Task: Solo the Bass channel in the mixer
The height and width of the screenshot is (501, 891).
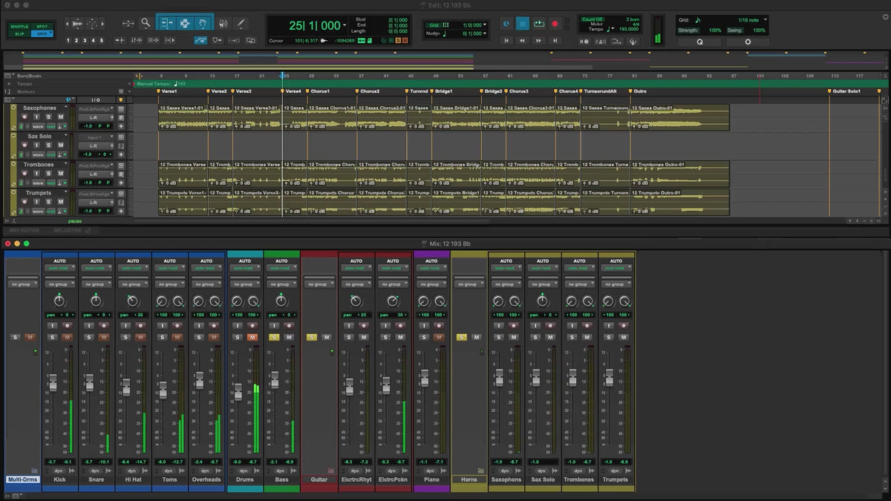Action: 273,338
